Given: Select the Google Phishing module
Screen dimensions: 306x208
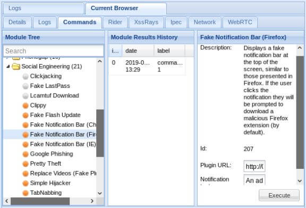Looking at the screenshot, I should pyautogui.click(x=52, y=154).
